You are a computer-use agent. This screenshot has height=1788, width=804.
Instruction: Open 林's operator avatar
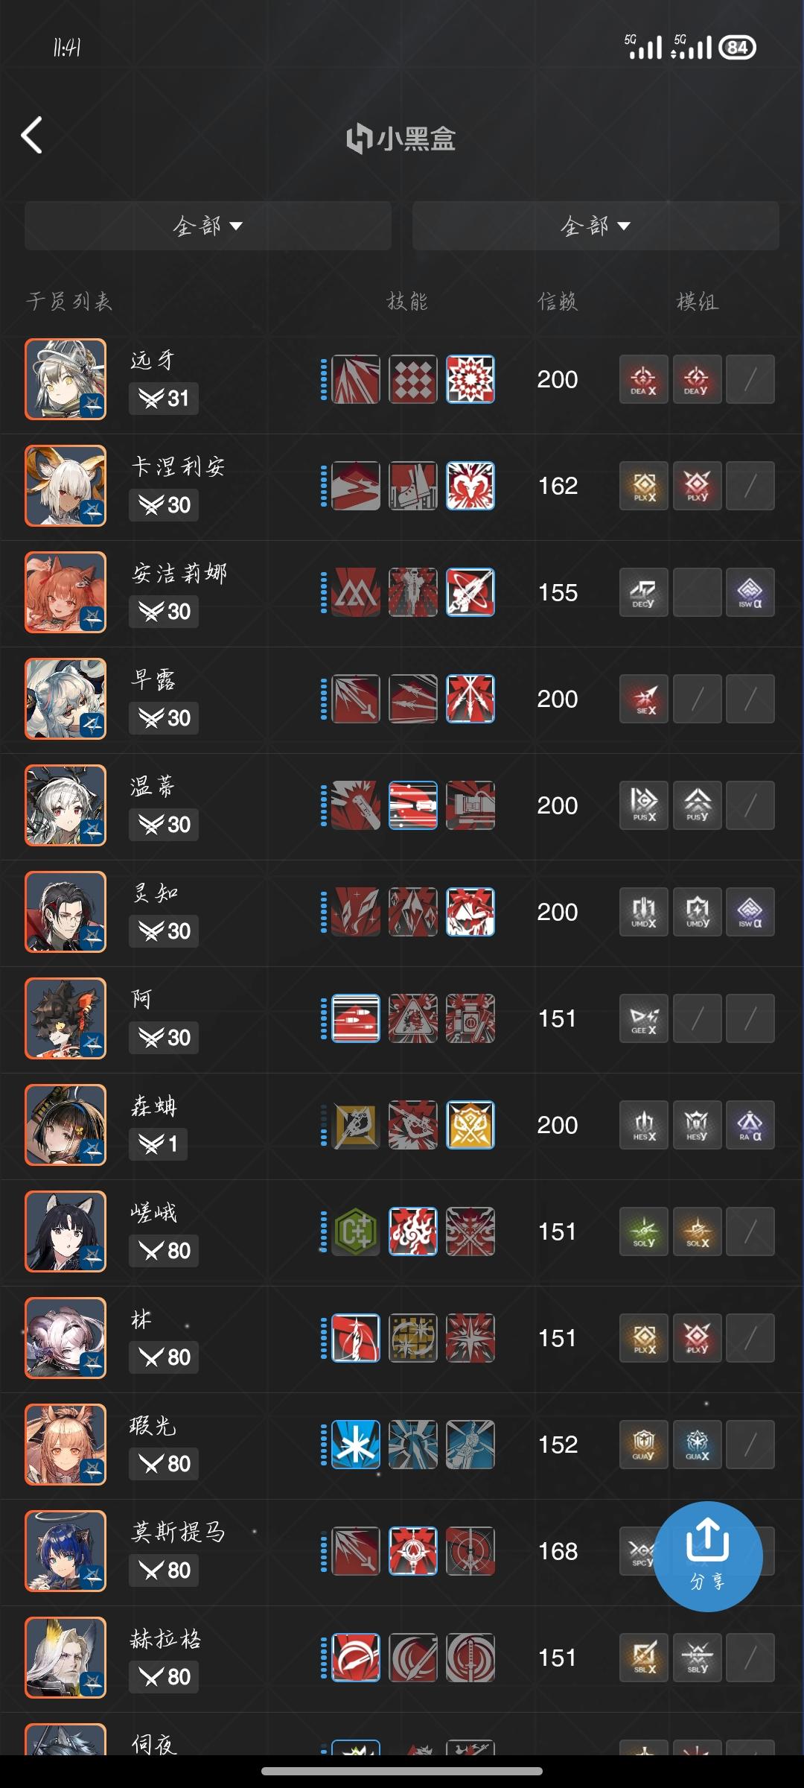(x=66, y=1338)
